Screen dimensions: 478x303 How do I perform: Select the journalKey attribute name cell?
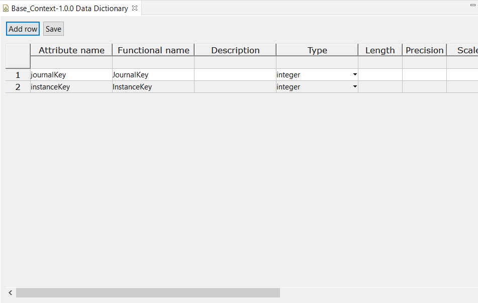(x=71, y=75)
